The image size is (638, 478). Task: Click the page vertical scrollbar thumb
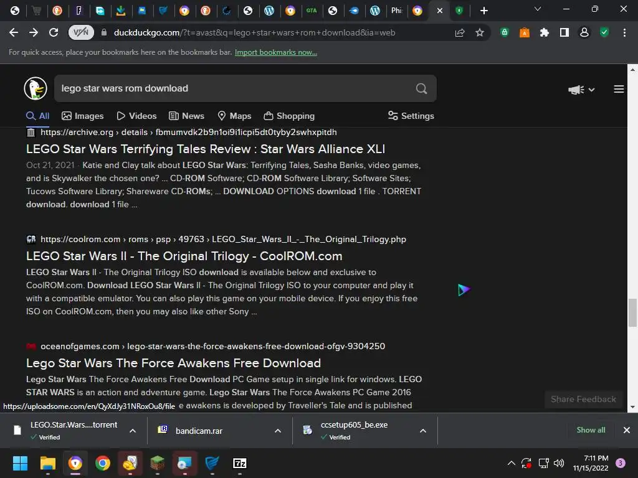coord(632,312)
